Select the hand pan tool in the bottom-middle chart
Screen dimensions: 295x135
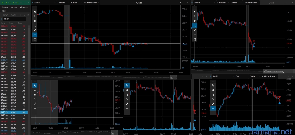point(127,94)
